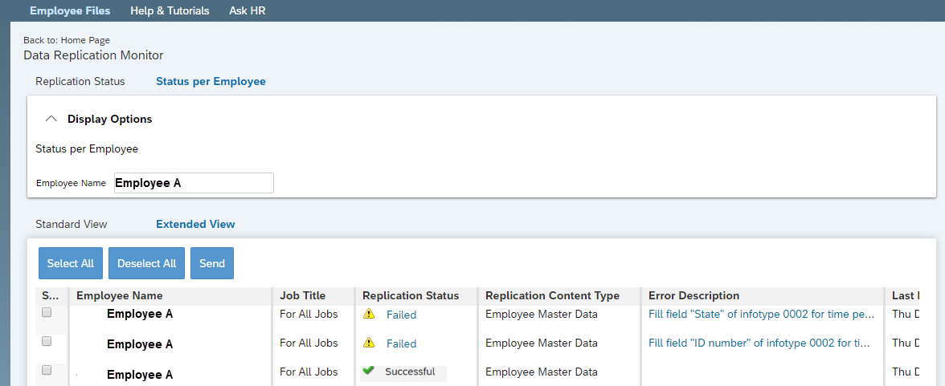Select For All Jobs in ID number row
945x386 pixels.
[x=309, y=343]
